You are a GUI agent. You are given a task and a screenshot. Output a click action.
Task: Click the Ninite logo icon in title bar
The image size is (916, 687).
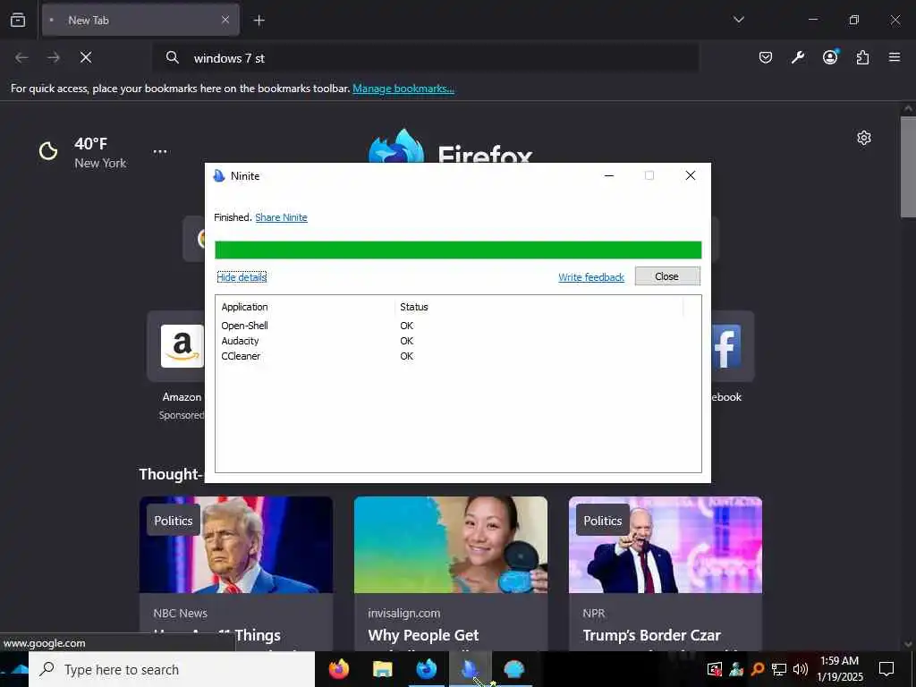tap(219, 176)
